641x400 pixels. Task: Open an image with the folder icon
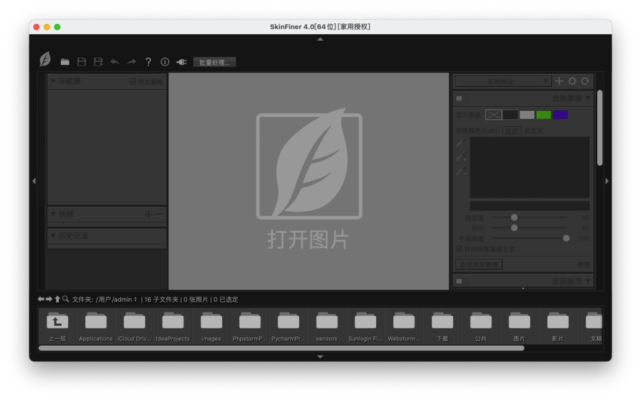pos(64,62)
